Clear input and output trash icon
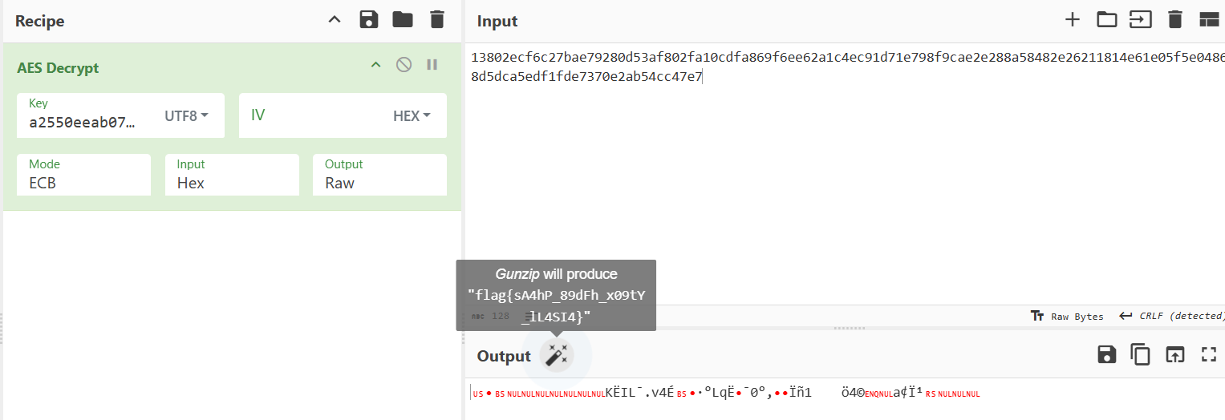The height and width of the screenshot is (420, 1225). [1175, 20]
